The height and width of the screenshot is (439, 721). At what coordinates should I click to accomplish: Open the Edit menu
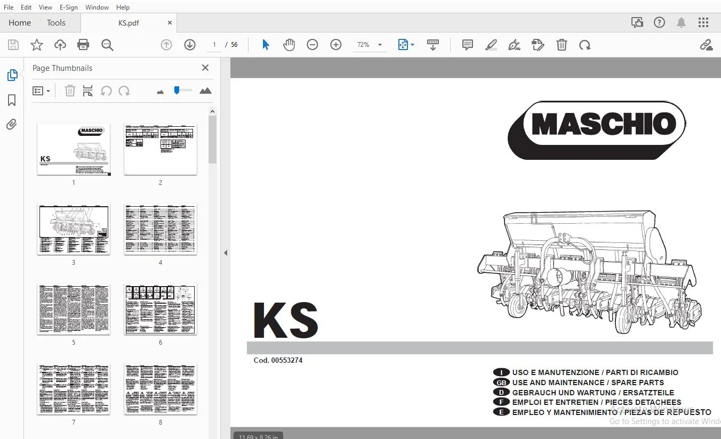26,7
